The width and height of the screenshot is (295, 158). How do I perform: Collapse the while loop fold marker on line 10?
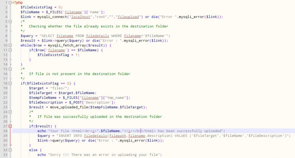click(x=10, y=45)
